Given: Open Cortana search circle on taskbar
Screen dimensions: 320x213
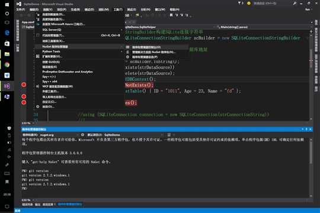Looking at the screenshot, I should pos(7,14).
